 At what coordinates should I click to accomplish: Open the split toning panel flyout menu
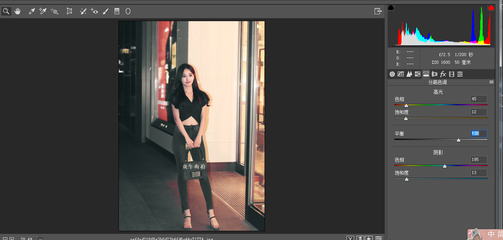(x=491, y=82)
